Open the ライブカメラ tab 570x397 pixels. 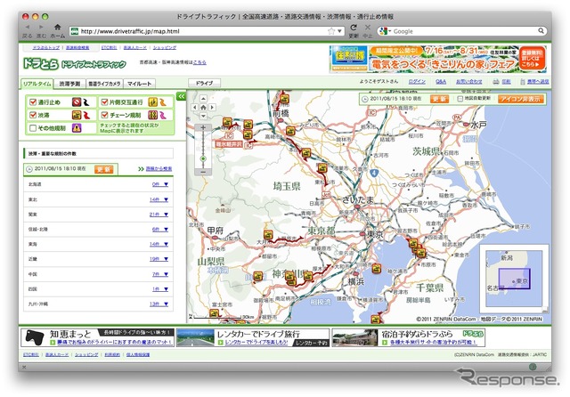click(x=104, y=84)
